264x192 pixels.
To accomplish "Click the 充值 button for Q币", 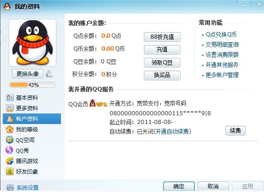I will [x=162, y=50].
